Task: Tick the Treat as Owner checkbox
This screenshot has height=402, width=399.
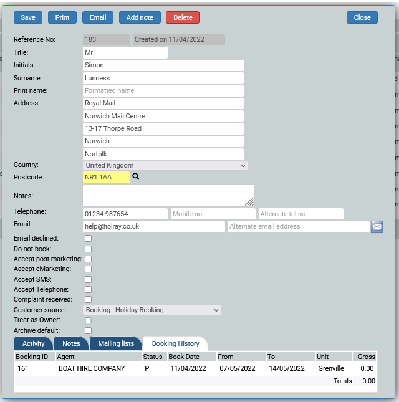Action: tap(88, 320)
